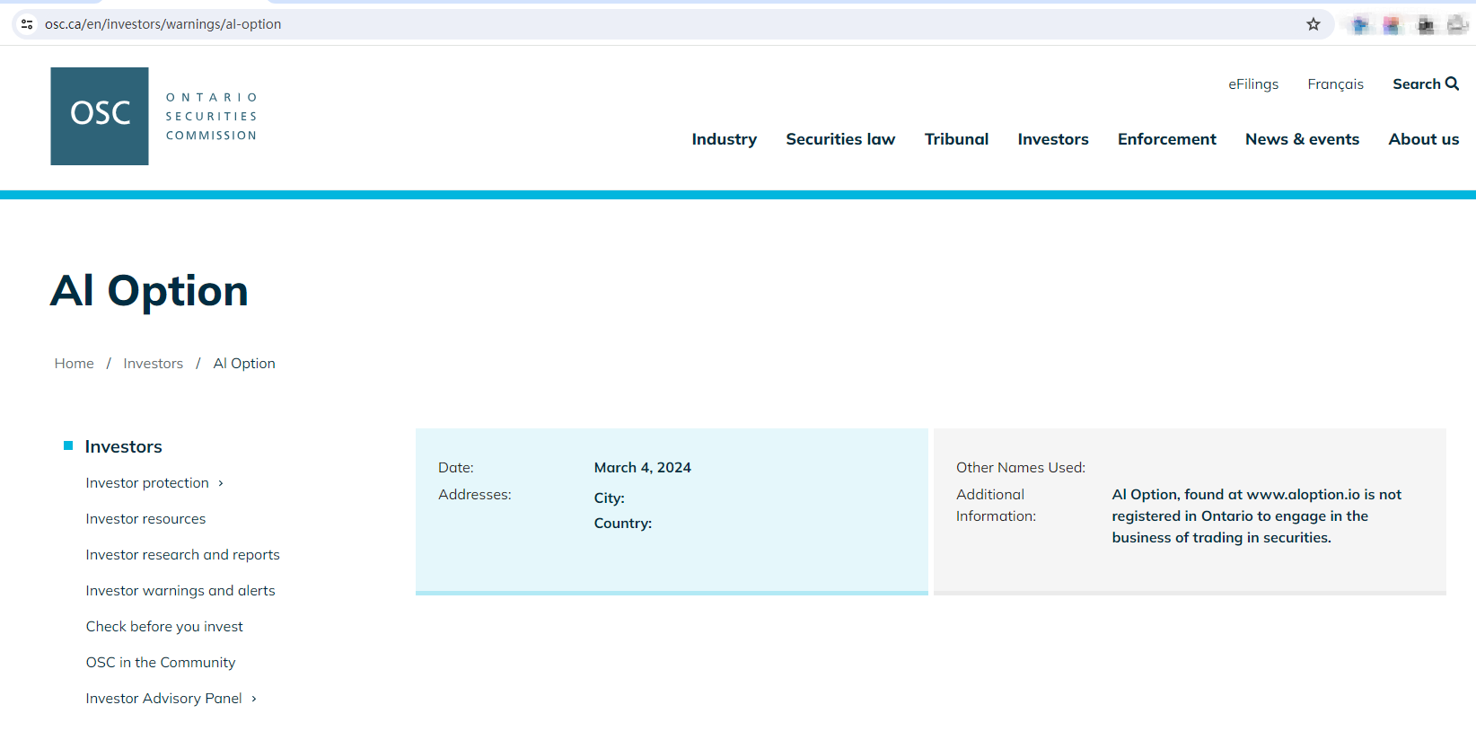This screenshot has width=1476, height=740.
Task: Click the Investors breadcrumb link
Action: 153,363
